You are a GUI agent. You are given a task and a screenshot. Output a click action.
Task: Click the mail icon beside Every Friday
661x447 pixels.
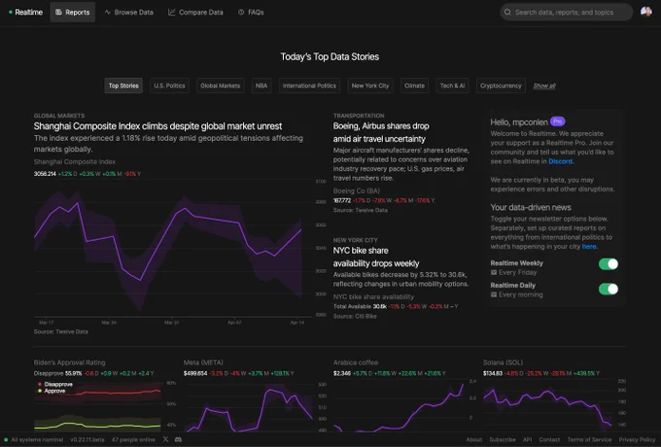pyautogui.click(x=494, y=273)
